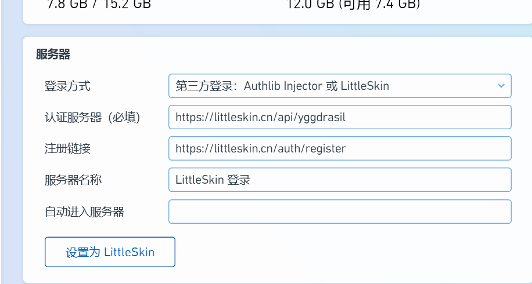Click the LittleSkin 登录 server name text
532x284 pixels.
point(213,180)
